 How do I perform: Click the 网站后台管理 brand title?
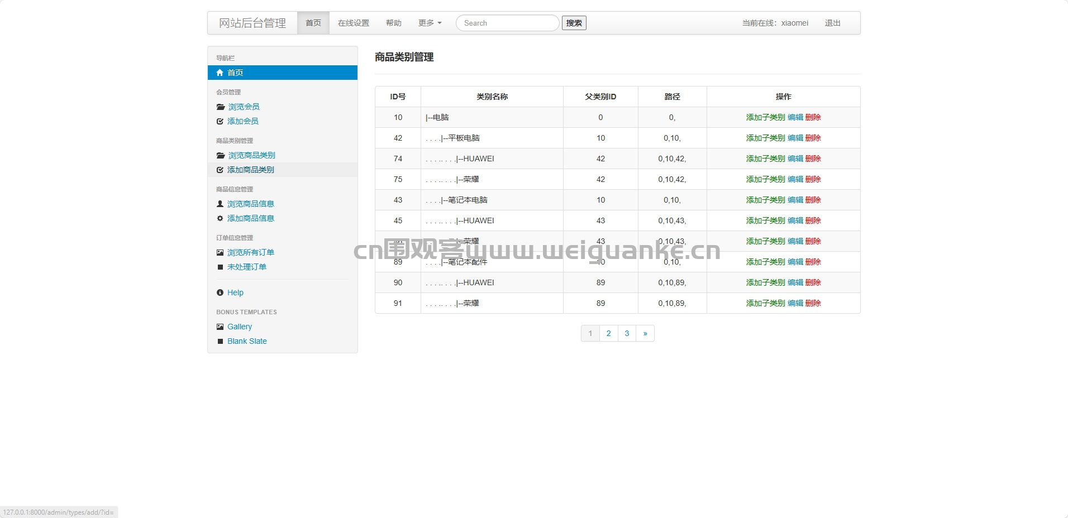(x=252, y=23)
